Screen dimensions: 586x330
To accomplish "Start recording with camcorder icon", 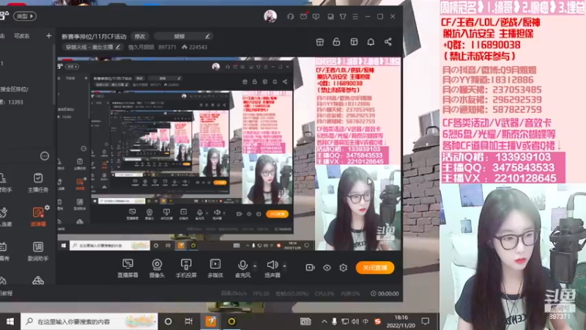I will coord(310,268).
